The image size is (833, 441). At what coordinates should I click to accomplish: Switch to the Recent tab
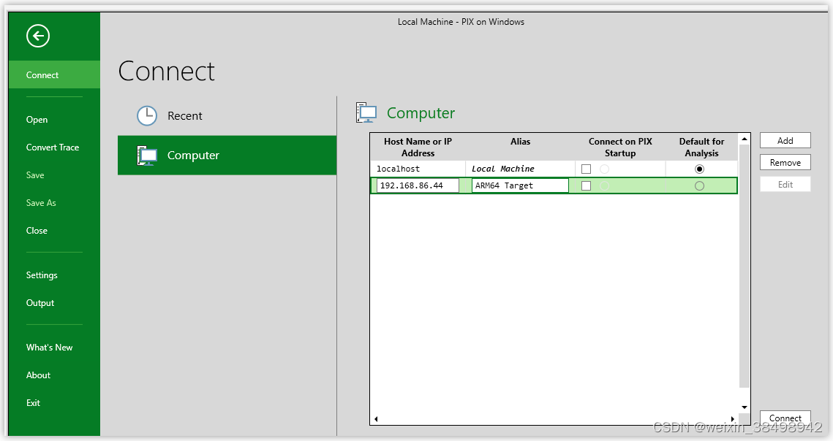tap(227, 115)
